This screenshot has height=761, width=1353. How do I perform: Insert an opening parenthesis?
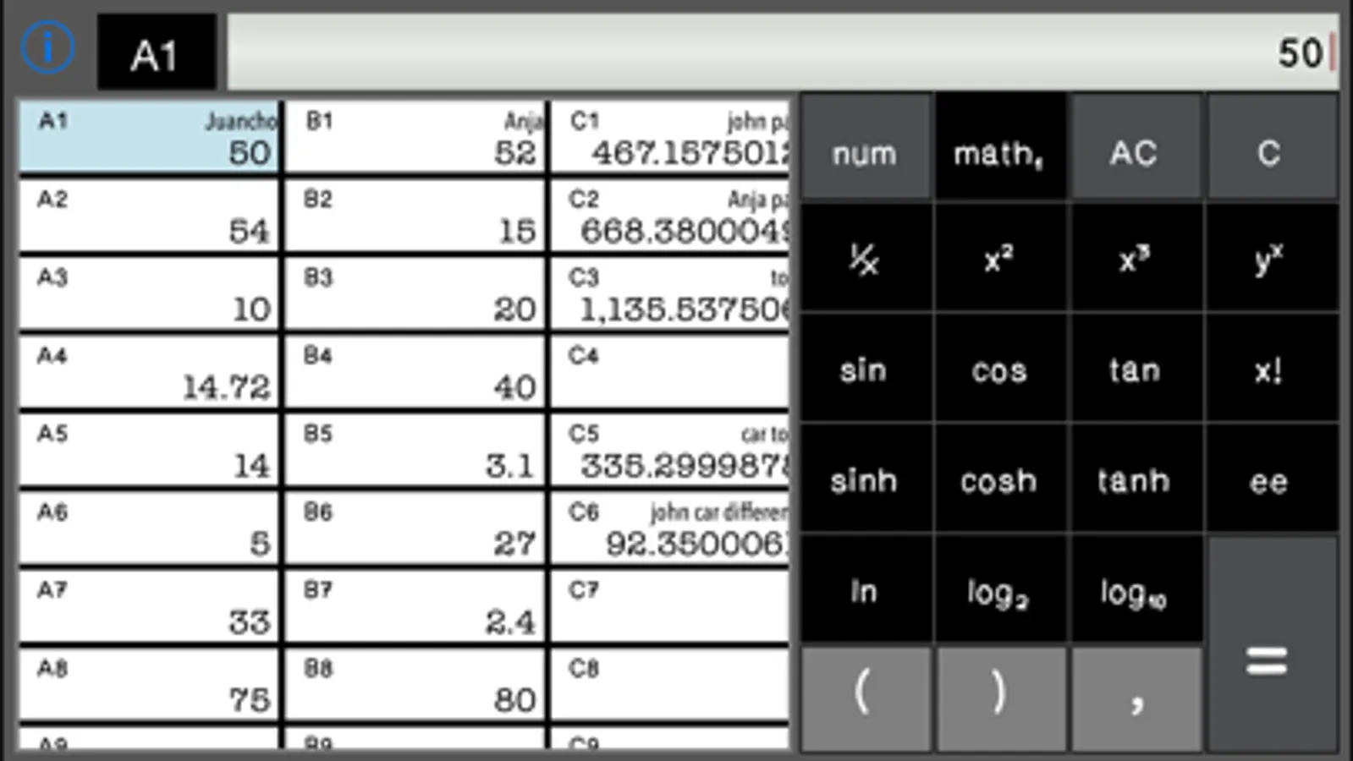[x=865, y=698]
